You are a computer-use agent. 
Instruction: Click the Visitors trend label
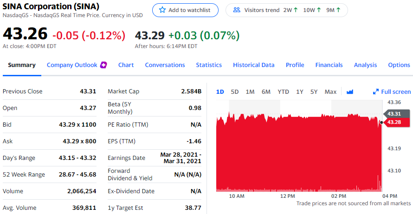click(x=262, y=10)
